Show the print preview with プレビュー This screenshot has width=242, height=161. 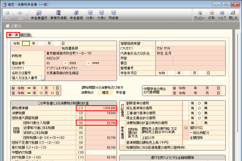coord(199,15)
